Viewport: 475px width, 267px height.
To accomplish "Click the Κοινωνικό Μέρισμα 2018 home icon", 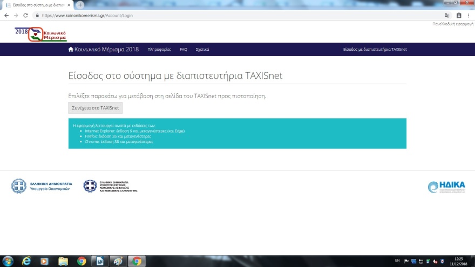I will point(71,50).
